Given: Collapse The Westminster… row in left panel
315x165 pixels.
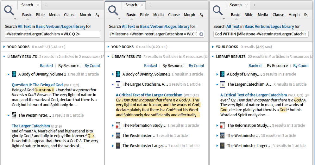Looking at the screenshot, I should 9,115.
